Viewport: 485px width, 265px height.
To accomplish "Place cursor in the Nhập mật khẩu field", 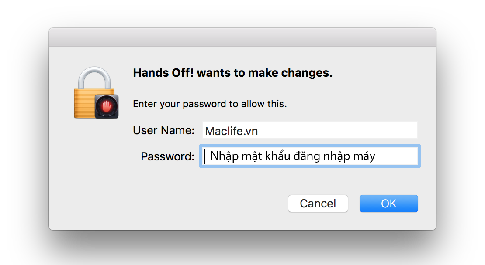I will pos(310,156).
